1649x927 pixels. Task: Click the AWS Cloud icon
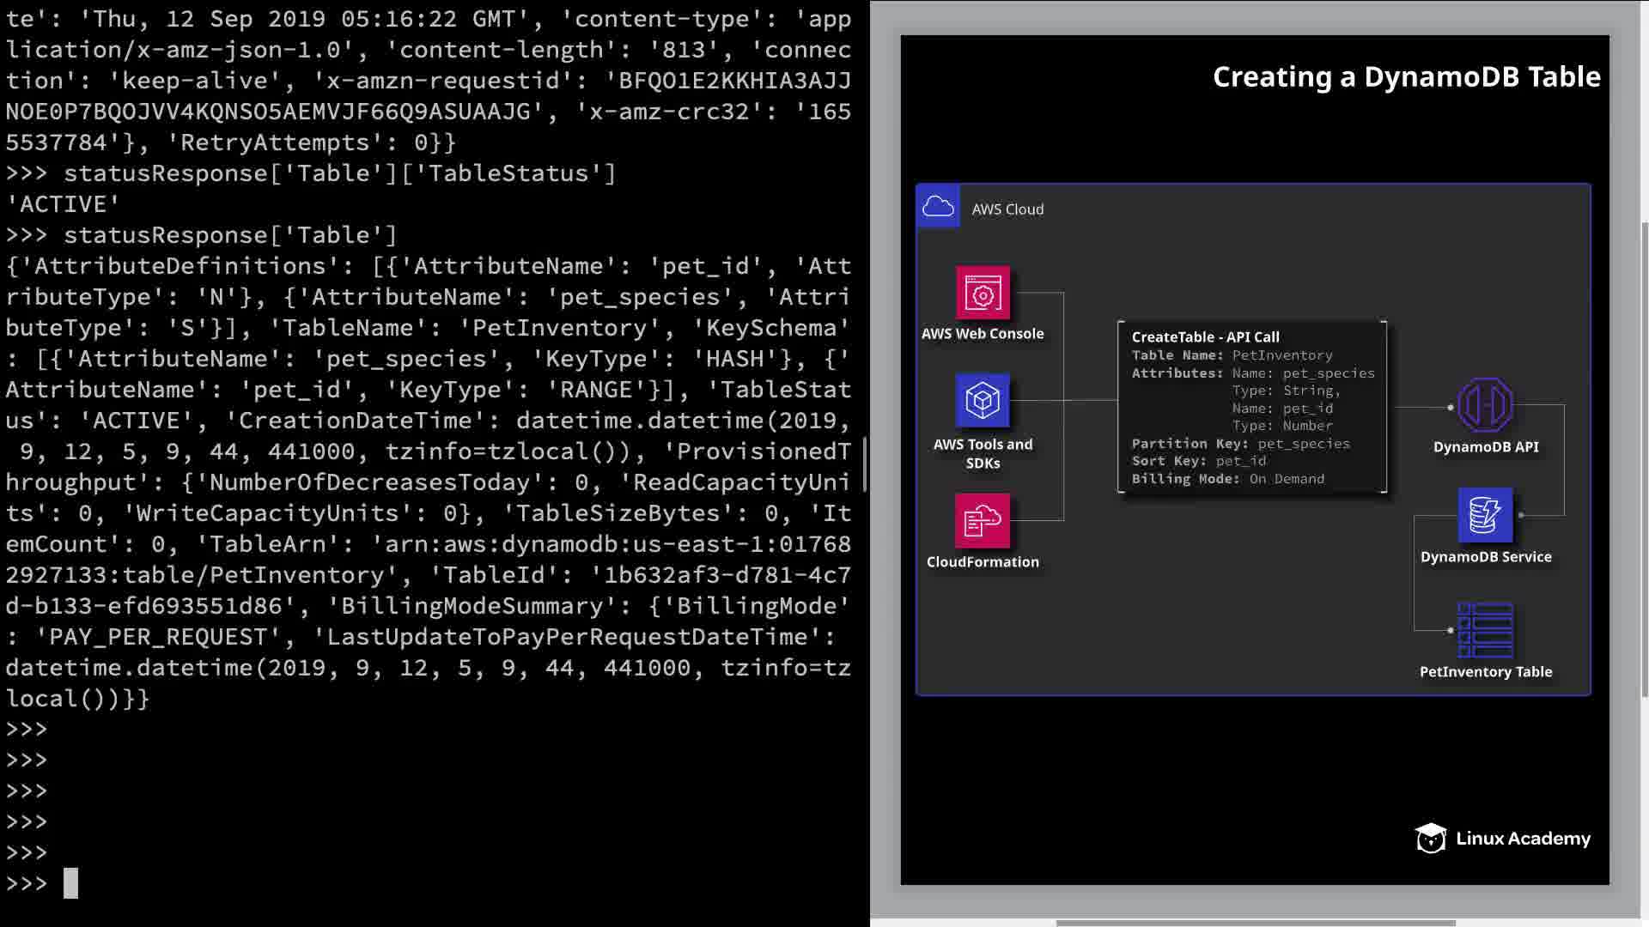point(938,207)
